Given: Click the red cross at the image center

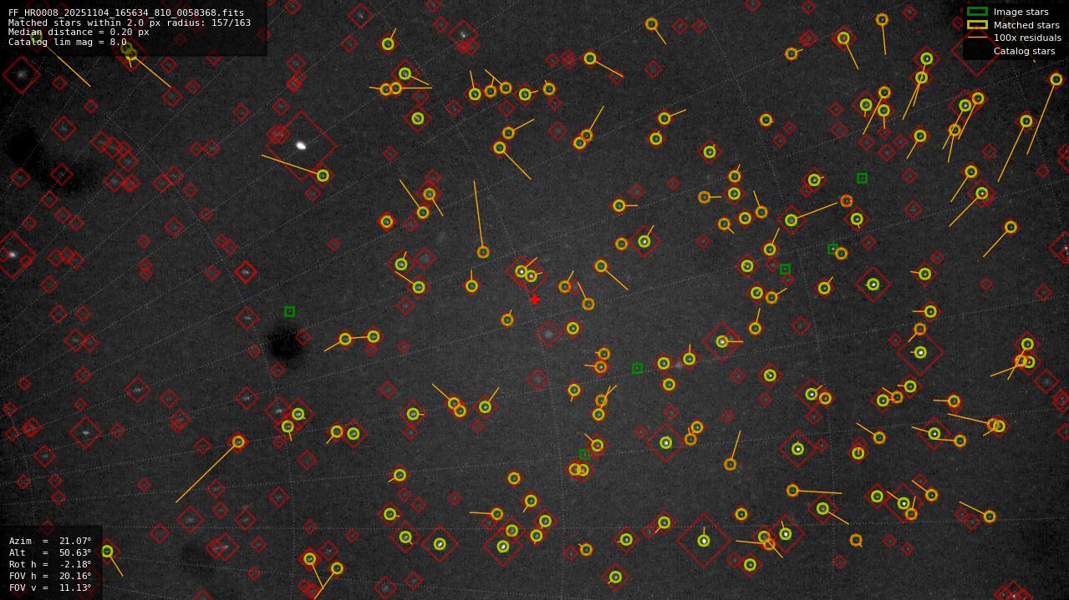Looking at the screenshot, I should (x=535, y=300).
